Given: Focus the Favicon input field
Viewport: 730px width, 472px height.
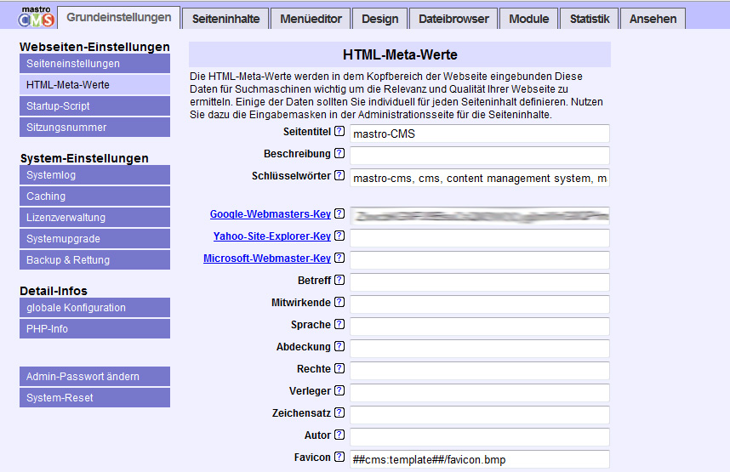Looking at the screenshot, I should pos(480,459).
